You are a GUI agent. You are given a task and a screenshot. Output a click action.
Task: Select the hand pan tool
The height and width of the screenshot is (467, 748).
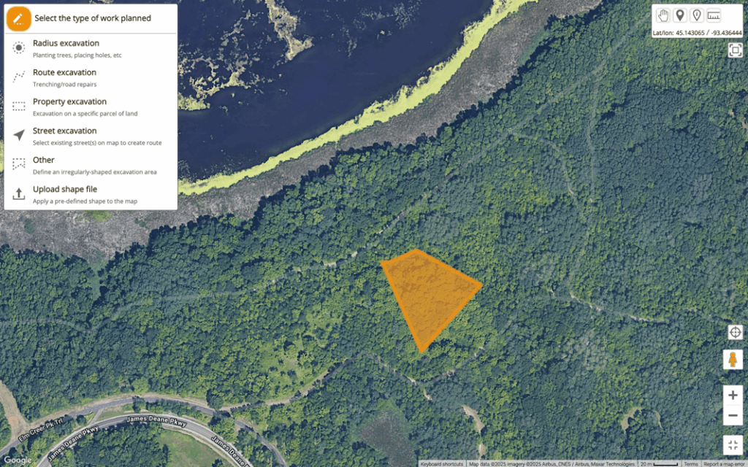[663, 15]
